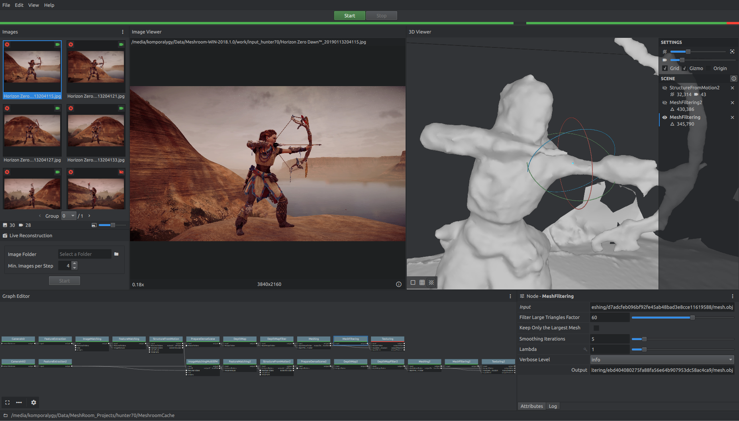This screenshot has height=421, width=739.
Task: Open the Graph Editor three-dot menu
Action: coord(510,296)
